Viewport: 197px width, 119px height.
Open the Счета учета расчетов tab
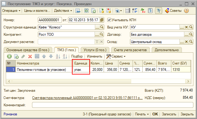130,50
